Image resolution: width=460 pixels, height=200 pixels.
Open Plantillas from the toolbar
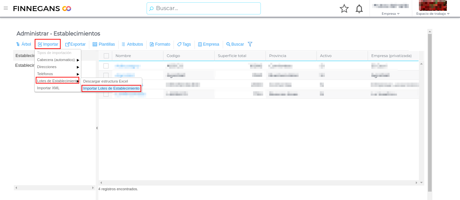(x=104, y=44)
